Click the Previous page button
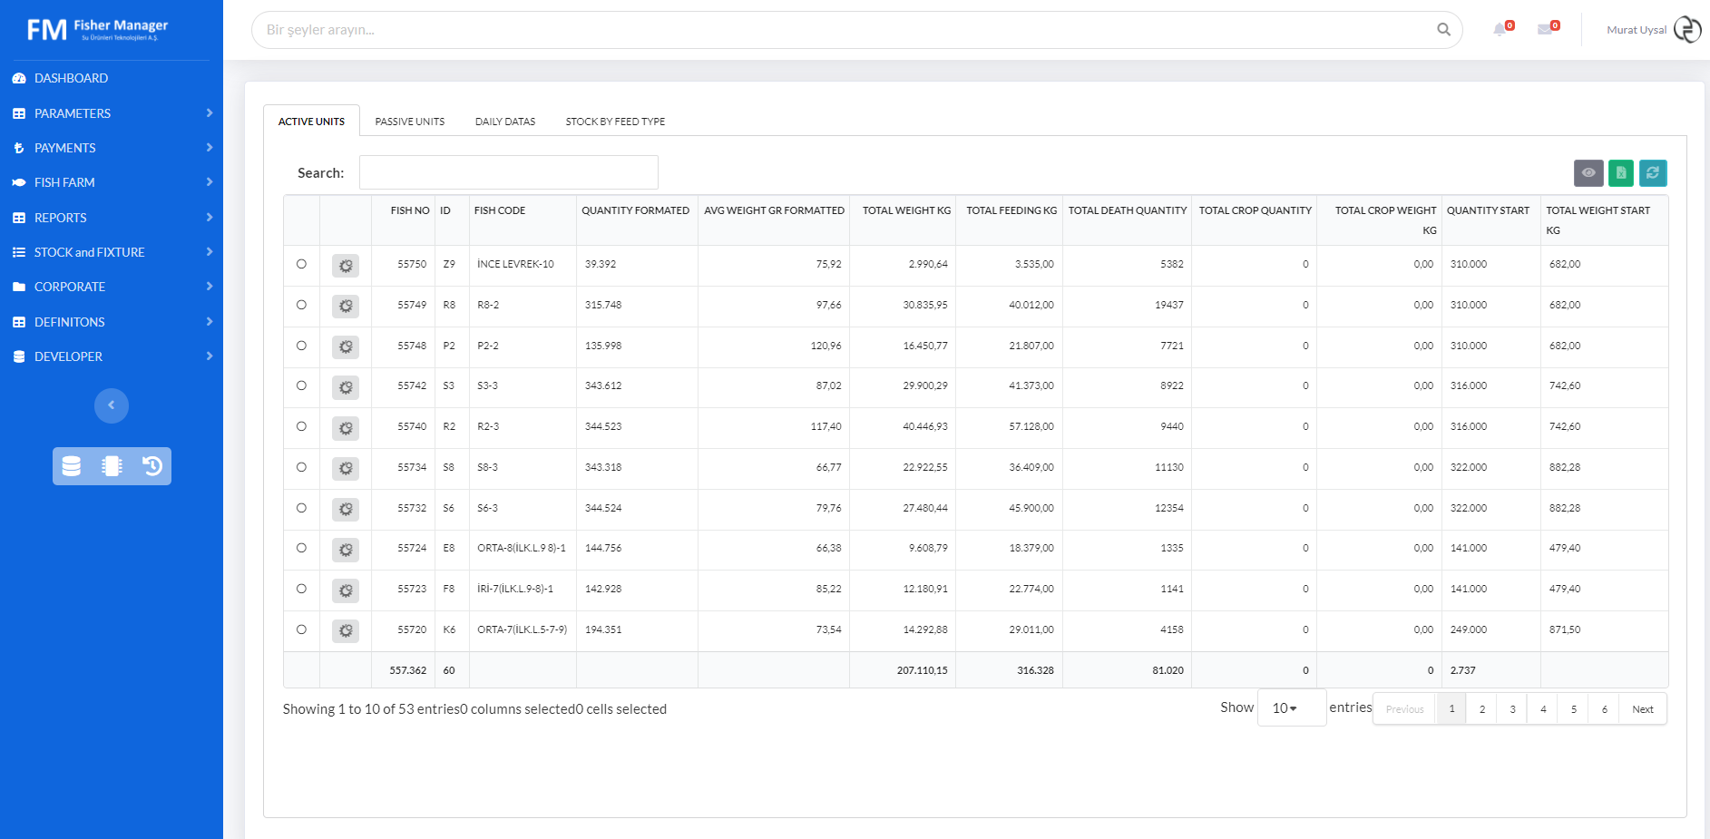 click(1404, 709)
